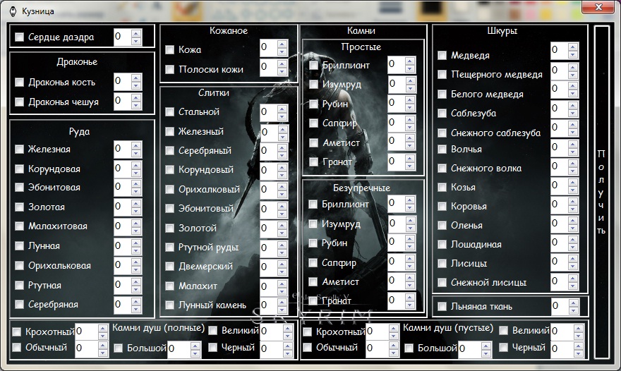
Task: Click the Орихалковый ingot number field
Action: click(269, 189)
